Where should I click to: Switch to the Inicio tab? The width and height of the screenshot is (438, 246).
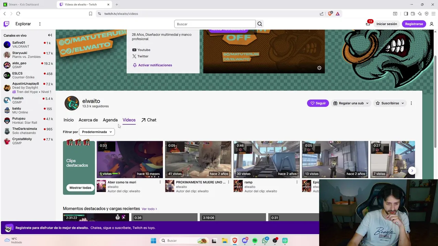click(68, 120)
